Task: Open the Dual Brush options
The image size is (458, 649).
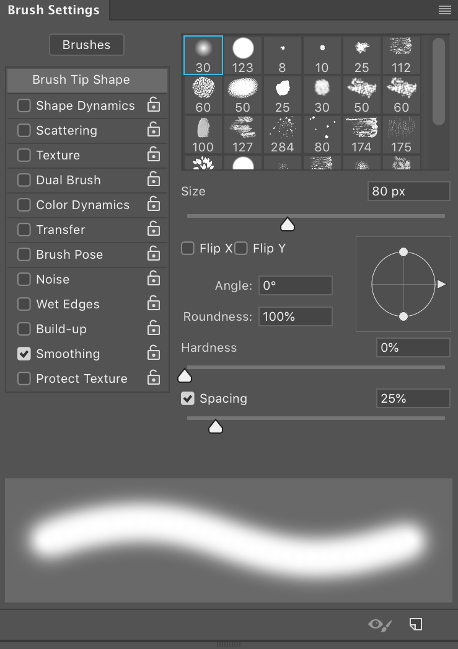Action: click(68, 180)
